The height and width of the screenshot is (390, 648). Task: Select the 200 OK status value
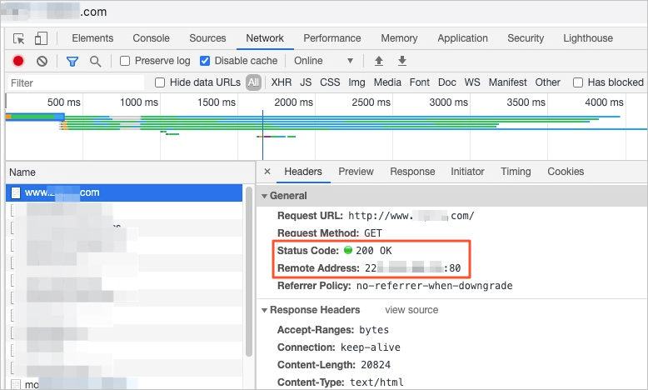tap(374, 251)
